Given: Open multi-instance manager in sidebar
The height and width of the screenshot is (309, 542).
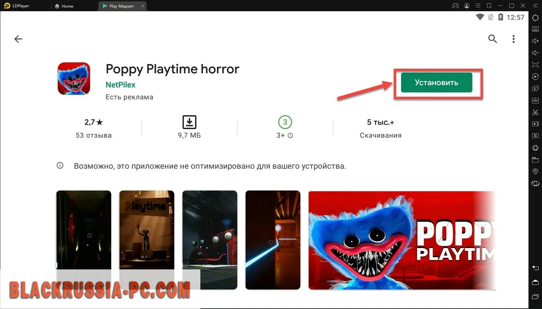Looking at the screenshot, I should tap(535, 88).
